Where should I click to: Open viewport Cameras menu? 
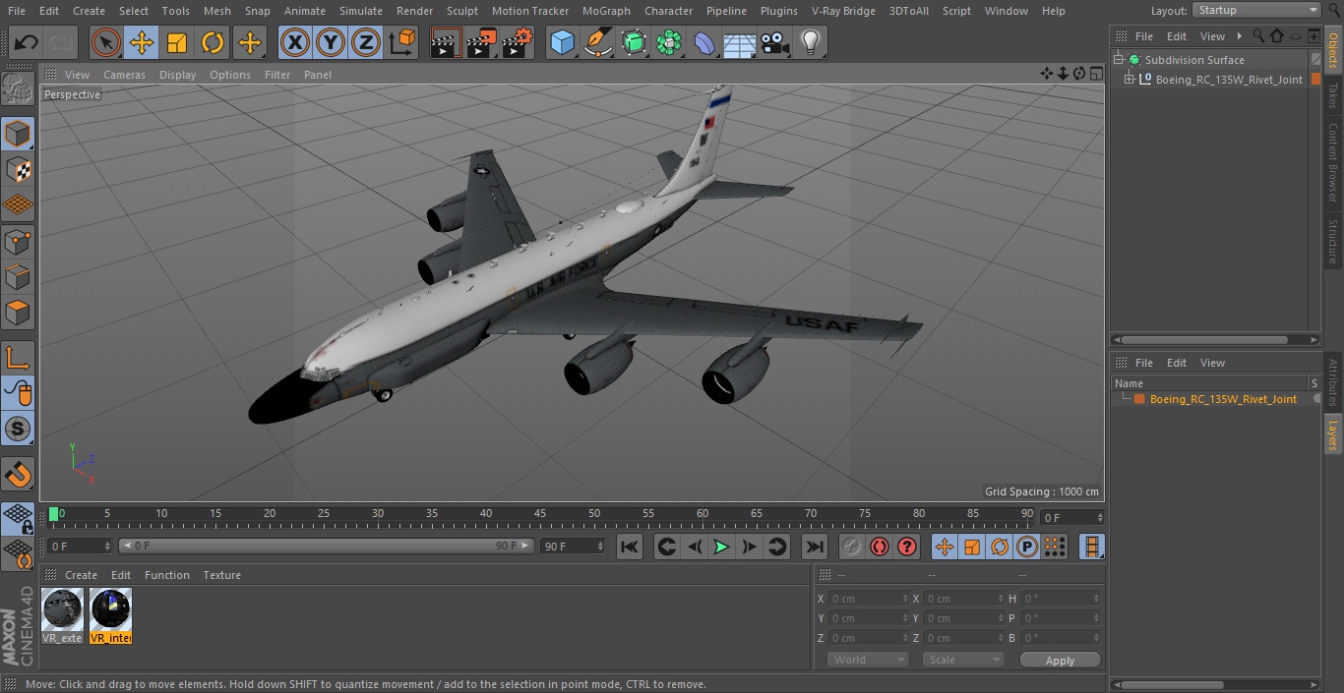124,75
